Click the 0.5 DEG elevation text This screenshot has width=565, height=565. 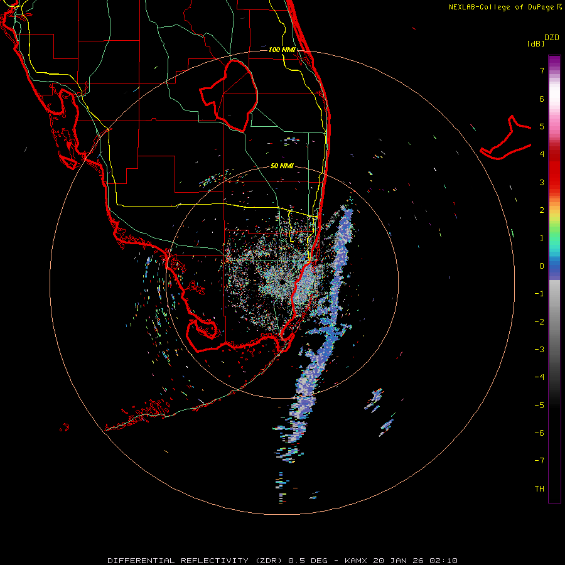point(308,561)
